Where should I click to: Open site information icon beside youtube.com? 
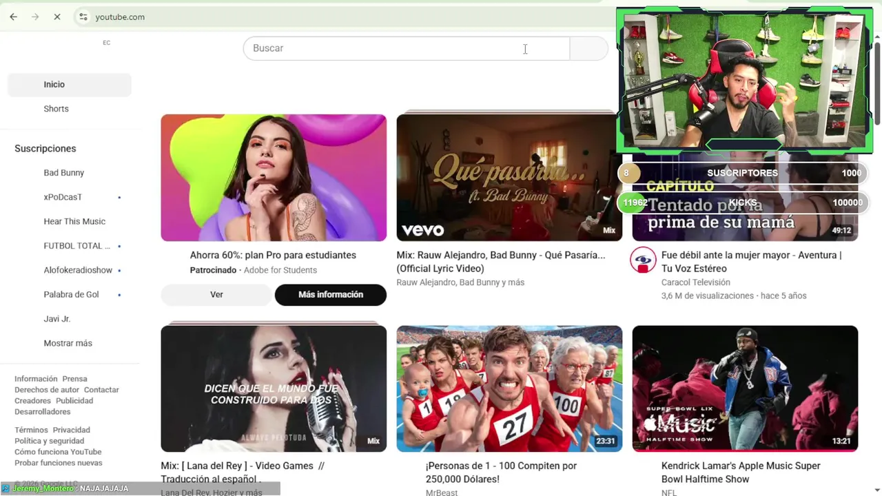(83, 17)
